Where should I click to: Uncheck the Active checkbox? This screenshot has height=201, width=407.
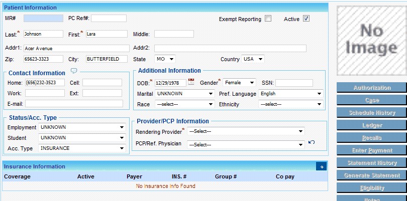coord(306,19)
